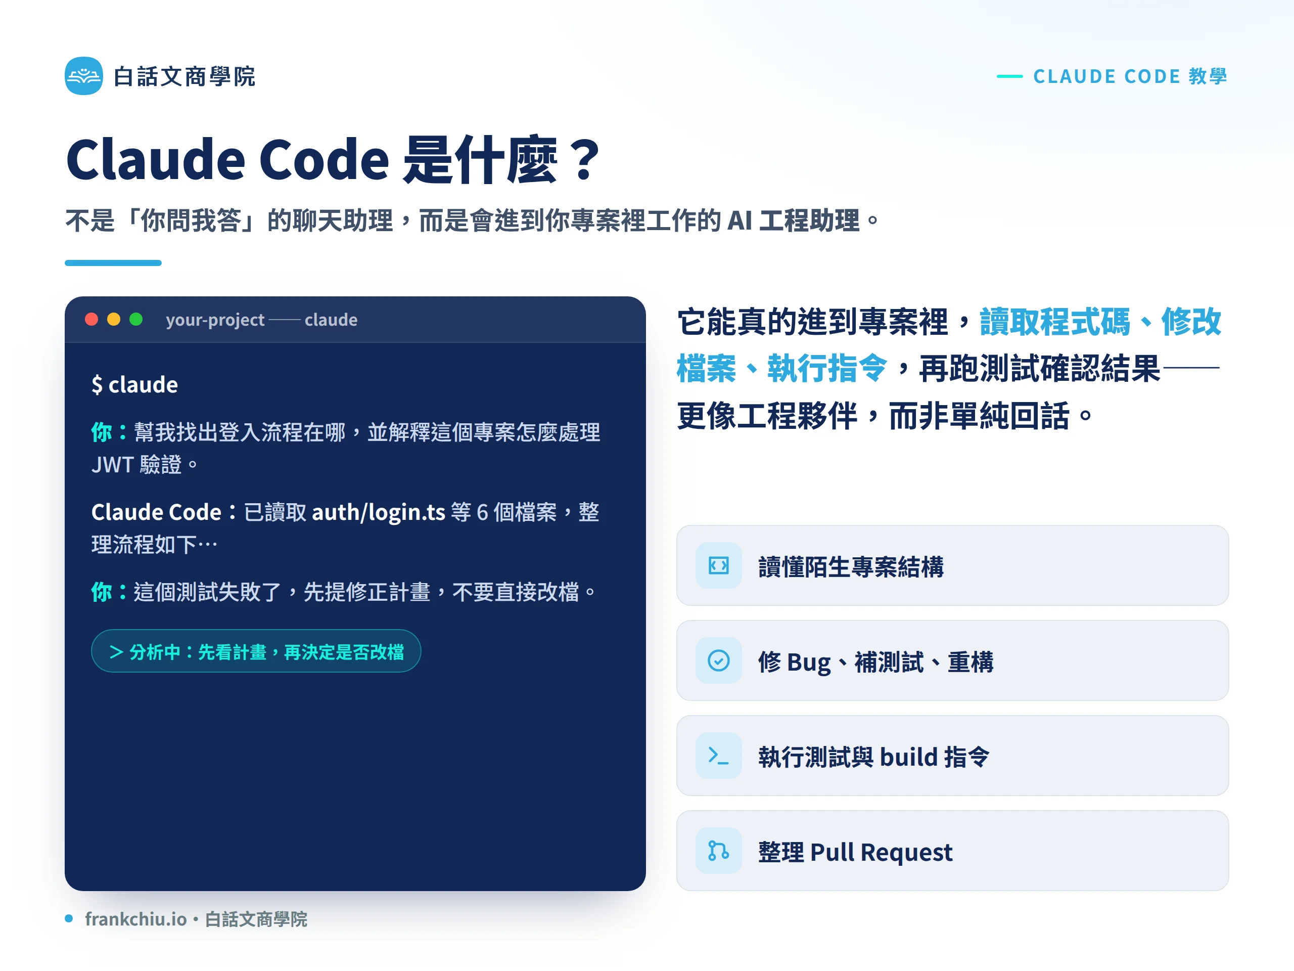1294x971 pixels.
Task: Click the pull request icon beside 整理 Pull Request
Action: pyautogui.click(x=718, y=851)
